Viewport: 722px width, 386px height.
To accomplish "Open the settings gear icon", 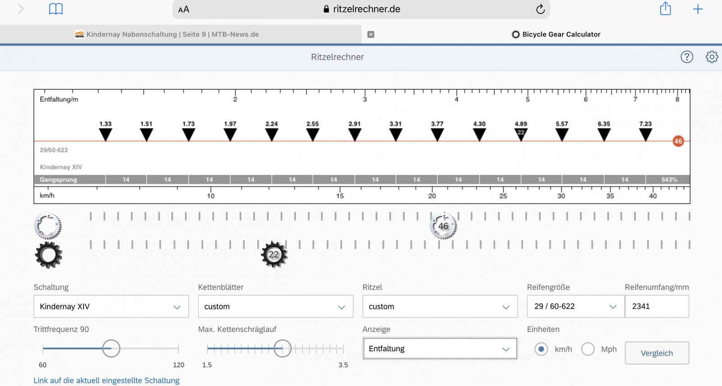I will [712, 57].
